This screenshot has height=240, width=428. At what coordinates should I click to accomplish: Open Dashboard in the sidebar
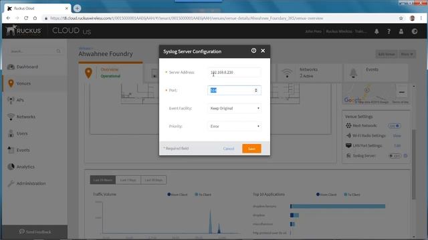pos(27,67)
